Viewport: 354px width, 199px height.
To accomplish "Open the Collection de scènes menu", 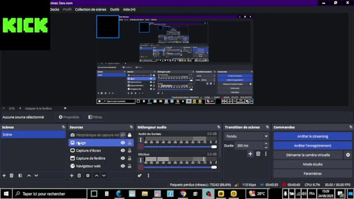I will coord(91,9).
